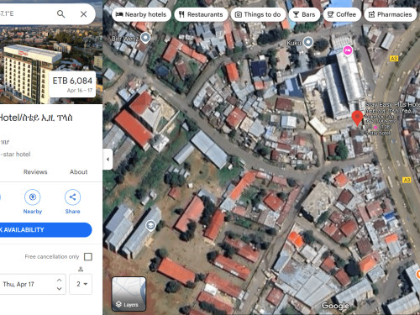Viewport: 420px width, 315px height.
Task: Switch to the About tab
Action: click(79, 172)
